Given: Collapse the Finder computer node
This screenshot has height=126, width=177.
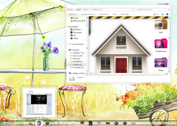Looking at the screenshot, I should 68,50.
